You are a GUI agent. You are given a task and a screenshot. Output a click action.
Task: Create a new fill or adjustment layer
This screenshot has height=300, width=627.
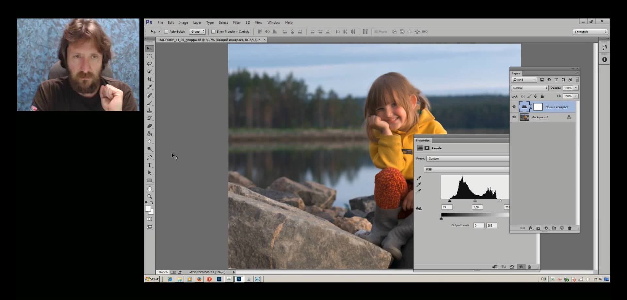click(x=546, y=228)
